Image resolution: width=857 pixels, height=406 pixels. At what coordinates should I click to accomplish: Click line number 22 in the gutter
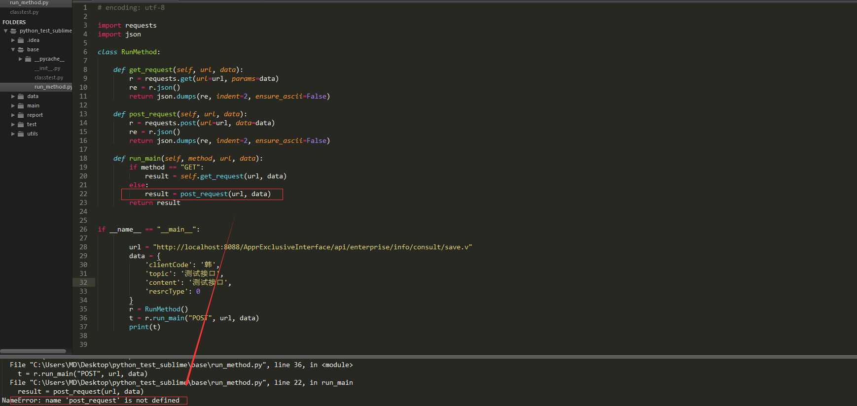point(83,194)
